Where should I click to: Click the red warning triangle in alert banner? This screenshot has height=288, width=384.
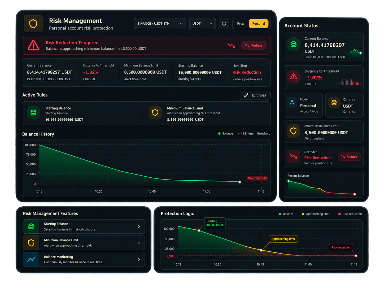pos(33,45)
